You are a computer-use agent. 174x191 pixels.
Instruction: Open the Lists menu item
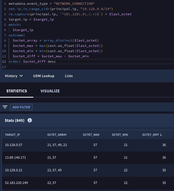point(69,76)
